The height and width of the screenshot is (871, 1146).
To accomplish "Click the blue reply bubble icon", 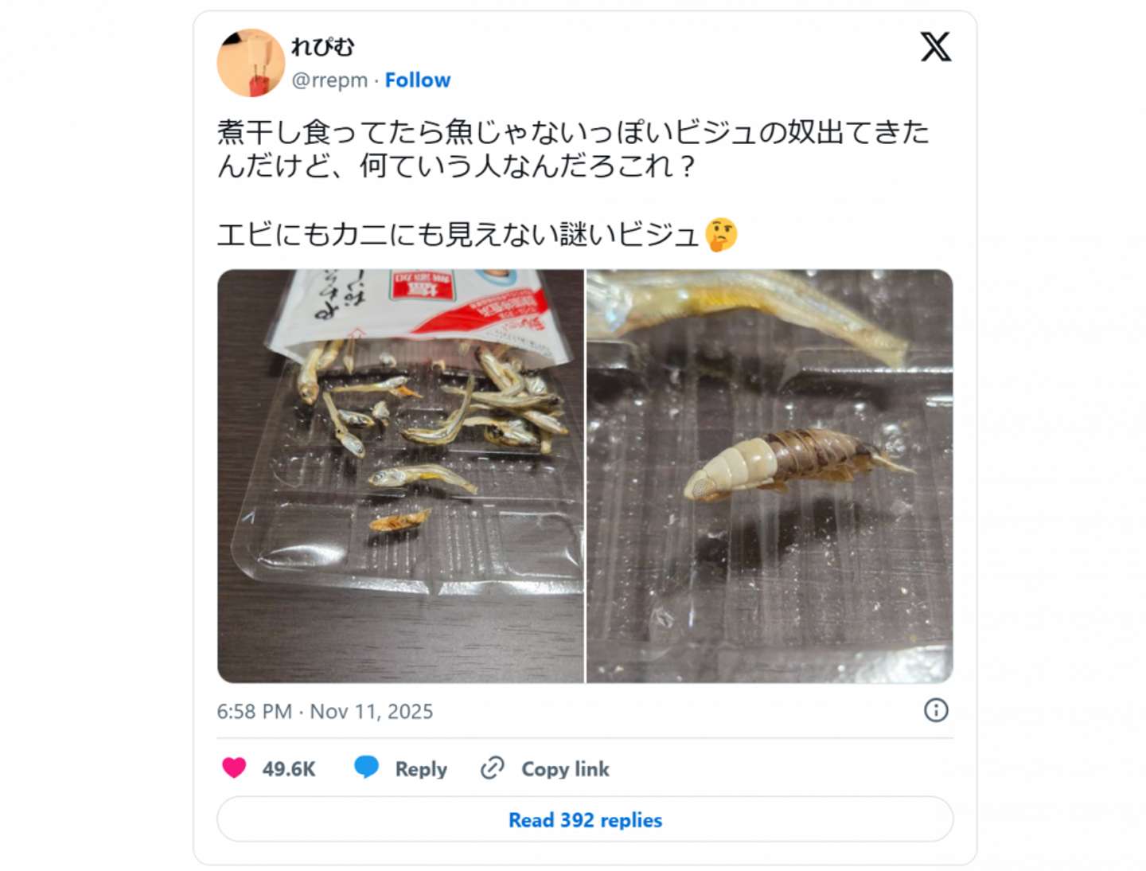I will tap(366, 767).
